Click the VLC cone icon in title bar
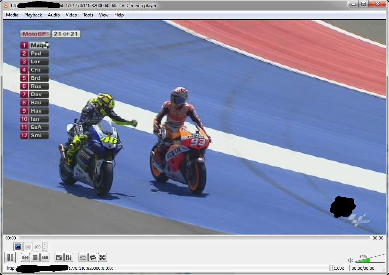Viewport: 389px width, 275px height. click(x=6, y=5)
